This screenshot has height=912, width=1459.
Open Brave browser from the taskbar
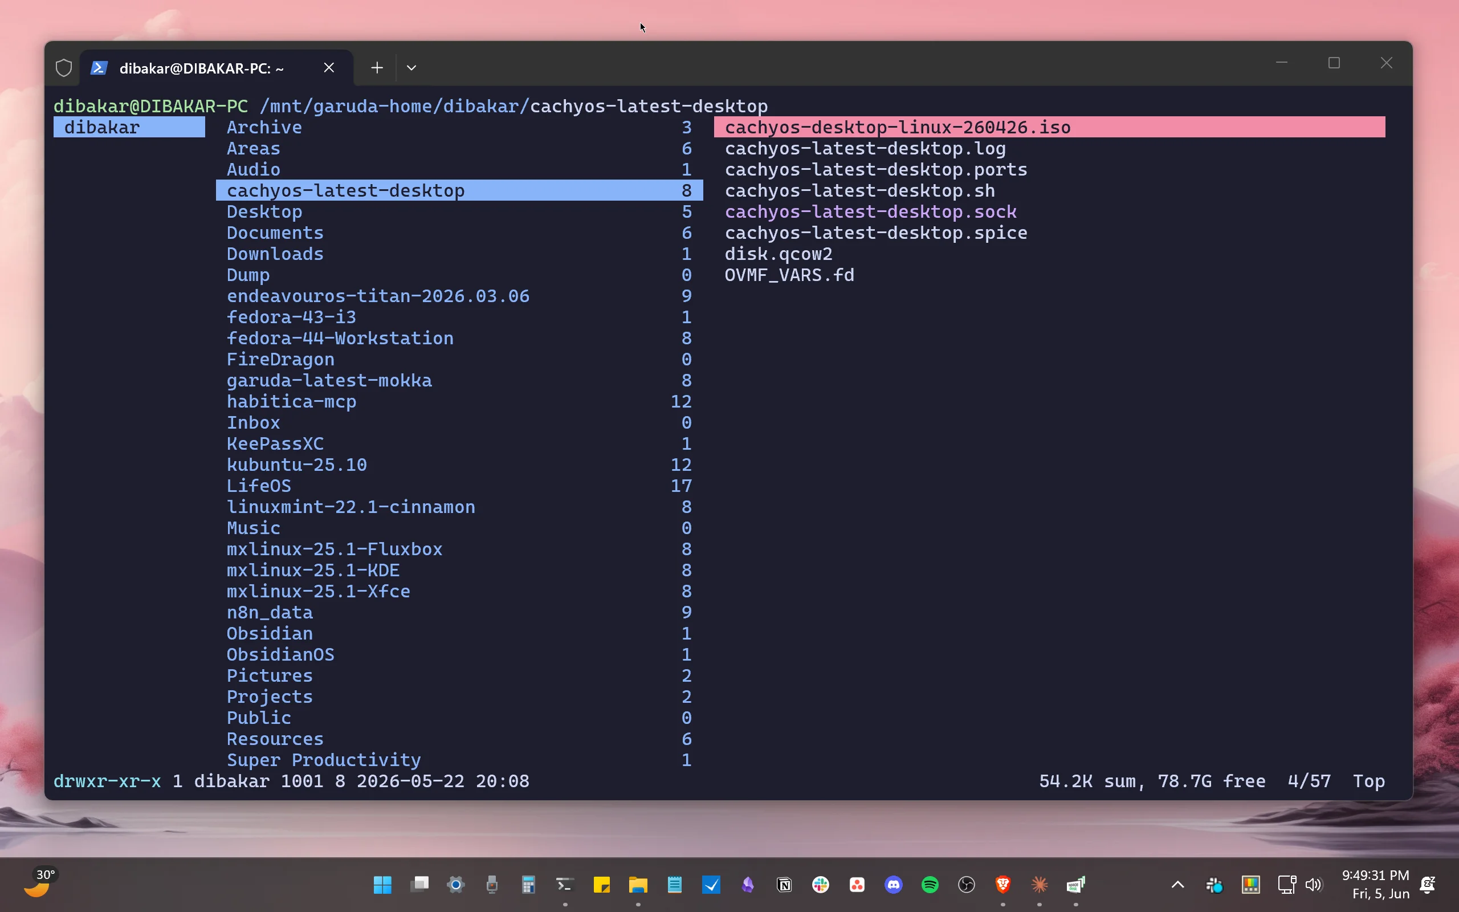tap(1003, 885)
